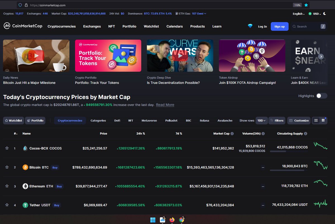This screenshot has width=335, height=224.
Task: Play the Curve Wars video
Action: point(180,55)
